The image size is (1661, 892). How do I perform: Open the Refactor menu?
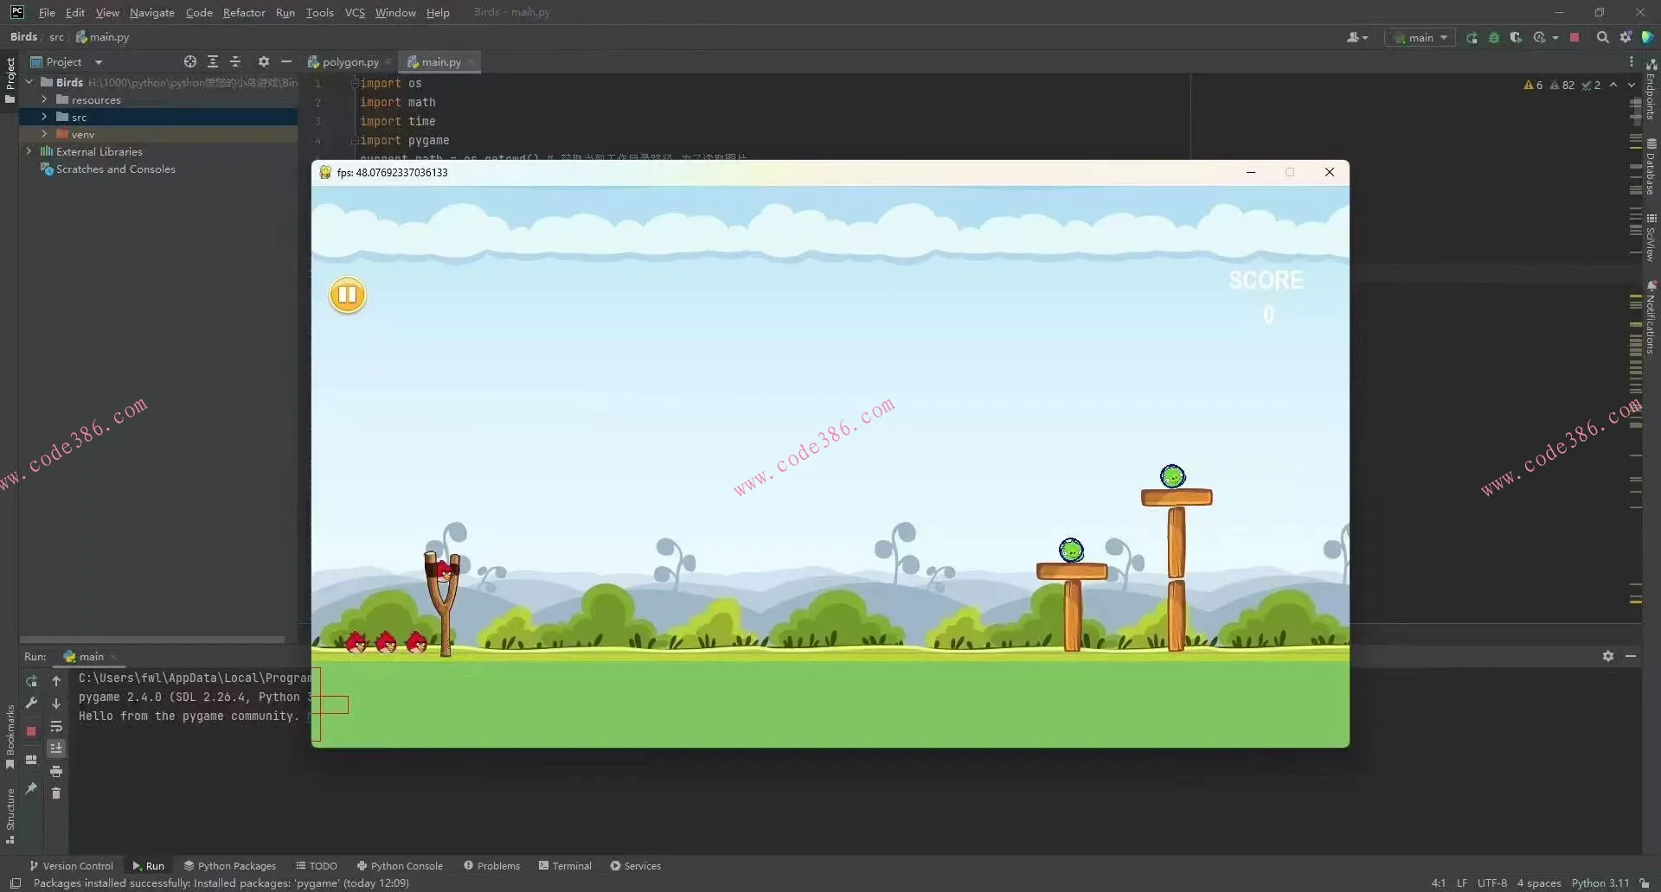[x=243, y=12]
